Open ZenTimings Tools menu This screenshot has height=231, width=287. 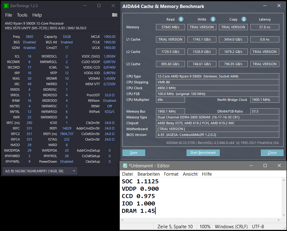tap(22, 15)
